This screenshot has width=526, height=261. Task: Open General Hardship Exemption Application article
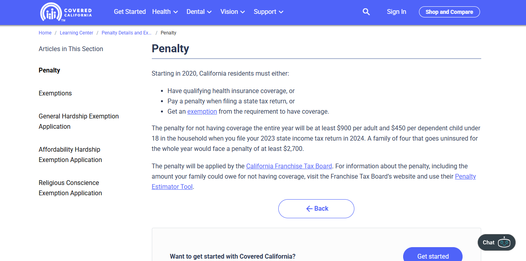point(78,121)
